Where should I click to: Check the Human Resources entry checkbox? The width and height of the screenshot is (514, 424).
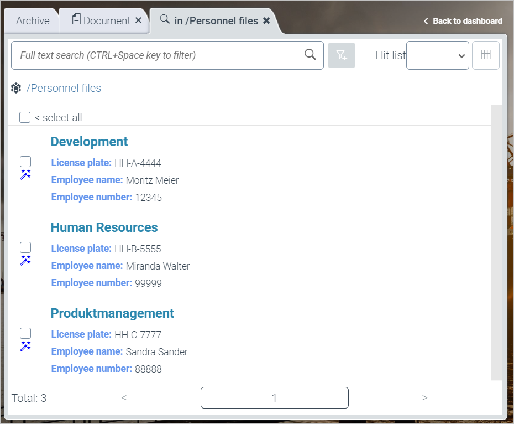pos(25,247)
